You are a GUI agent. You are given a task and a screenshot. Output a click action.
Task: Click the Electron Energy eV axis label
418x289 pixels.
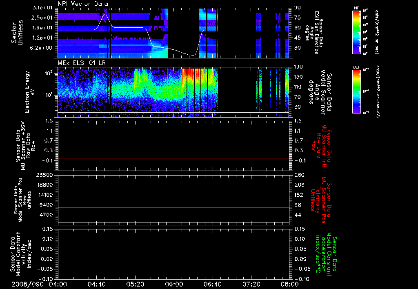click(x=29, y=92)
